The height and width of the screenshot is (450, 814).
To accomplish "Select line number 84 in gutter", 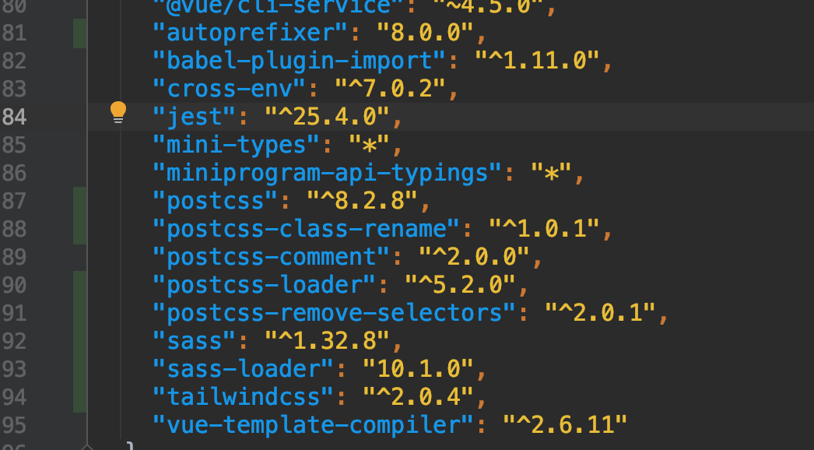I will (15, 117).
